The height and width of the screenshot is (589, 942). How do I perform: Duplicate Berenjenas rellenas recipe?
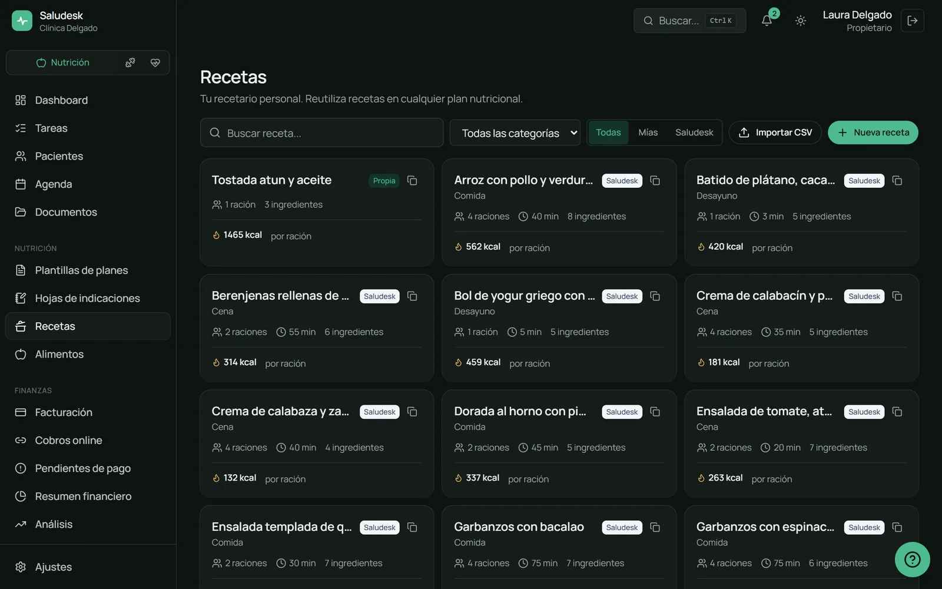pos(412,296)
